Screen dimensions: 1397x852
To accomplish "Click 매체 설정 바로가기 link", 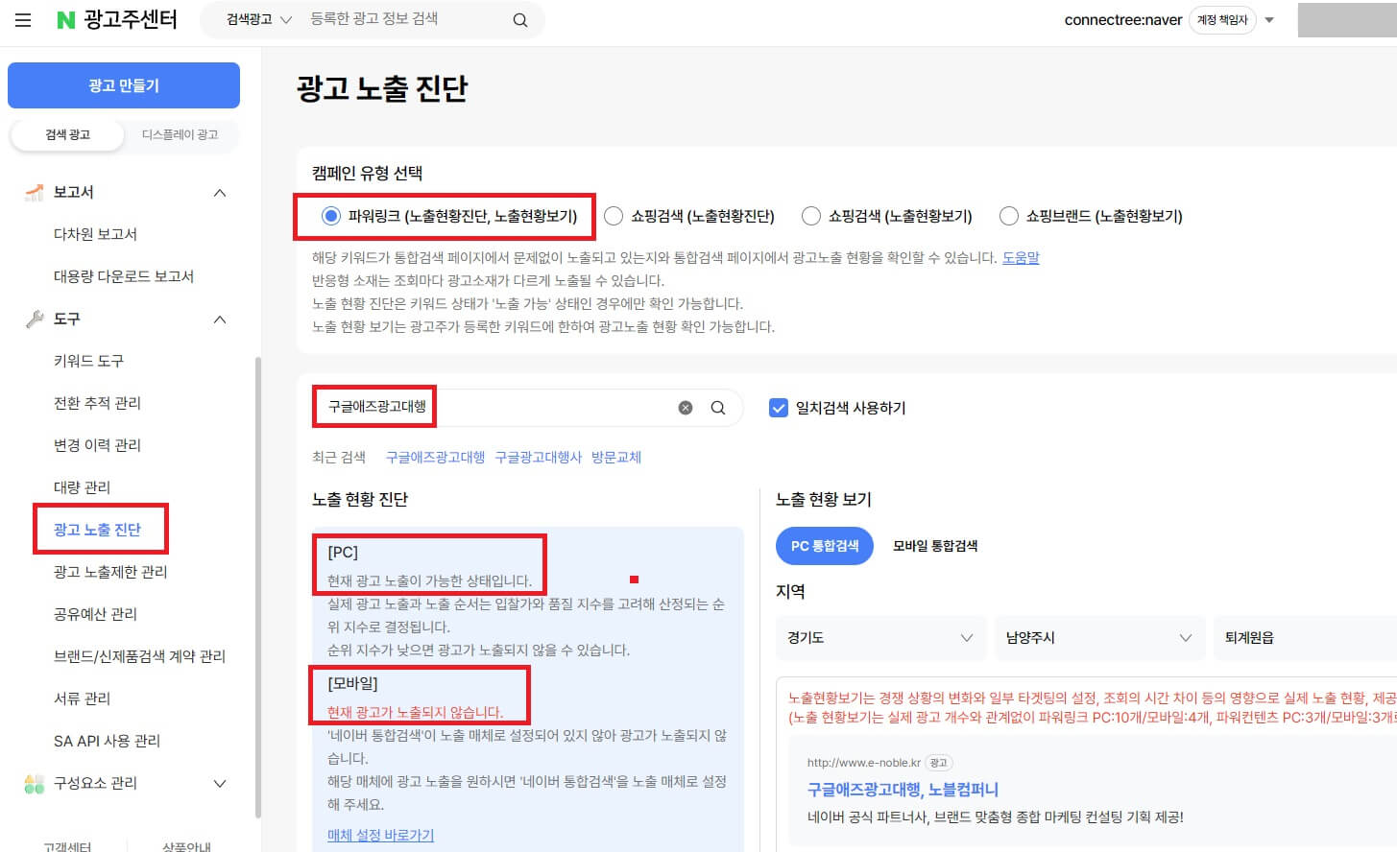I will tap(380, 835).
